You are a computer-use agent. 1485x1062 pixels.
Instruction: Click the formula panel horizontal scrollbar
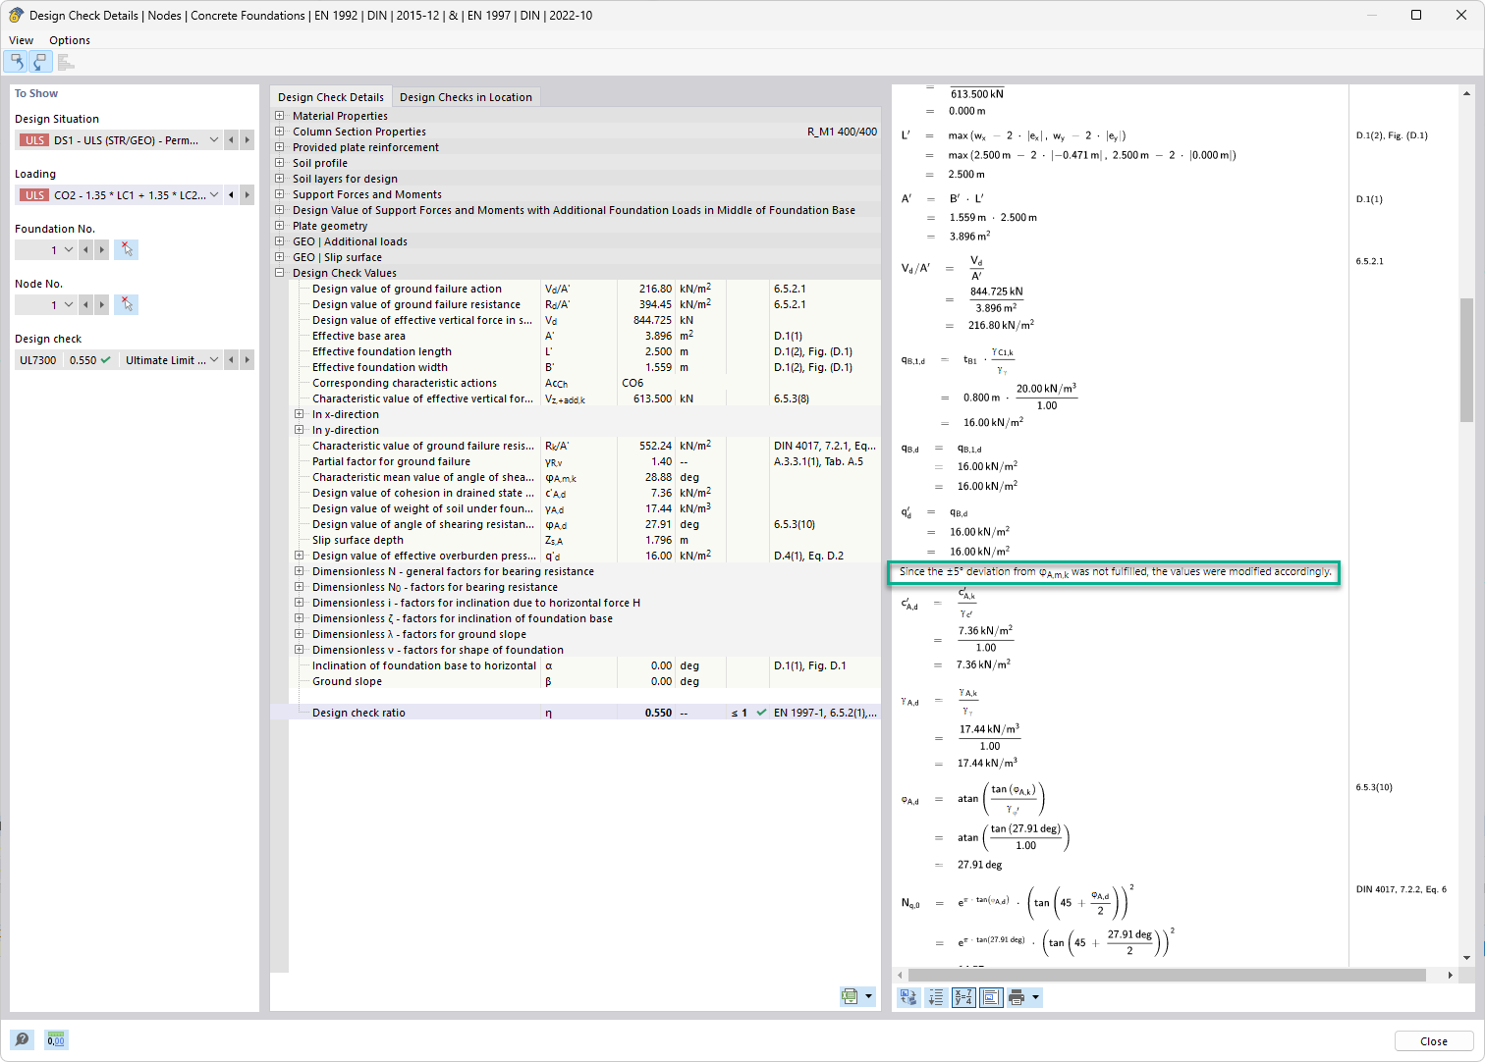[x=1167, y=975]
